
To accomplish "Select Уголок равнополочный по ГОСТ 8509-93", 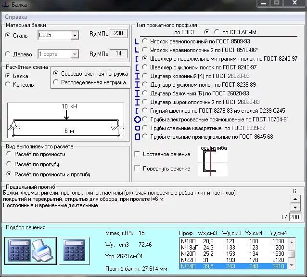I will coord(144,41).
